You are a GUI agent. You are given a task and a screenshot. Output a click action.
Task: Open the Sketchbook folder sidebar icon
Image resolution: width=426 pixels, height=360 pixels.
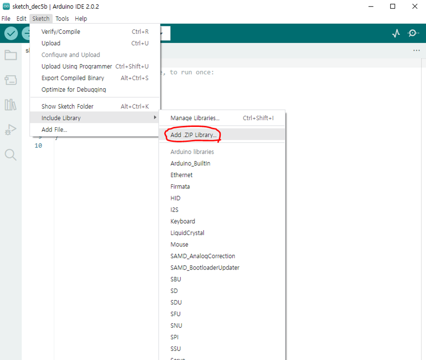point(11,55)
